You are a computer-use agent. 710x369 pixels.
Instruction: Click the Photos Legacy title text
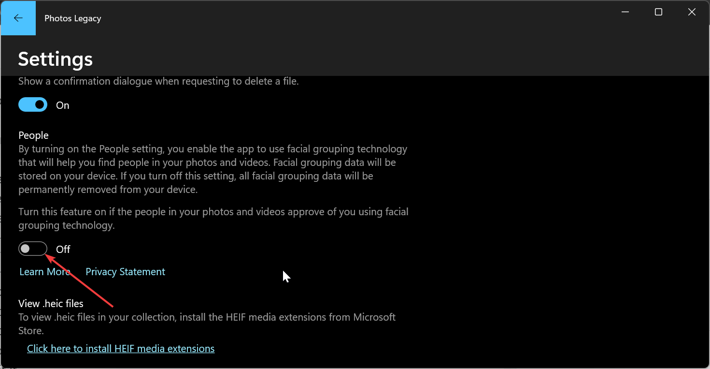(72, 18)
